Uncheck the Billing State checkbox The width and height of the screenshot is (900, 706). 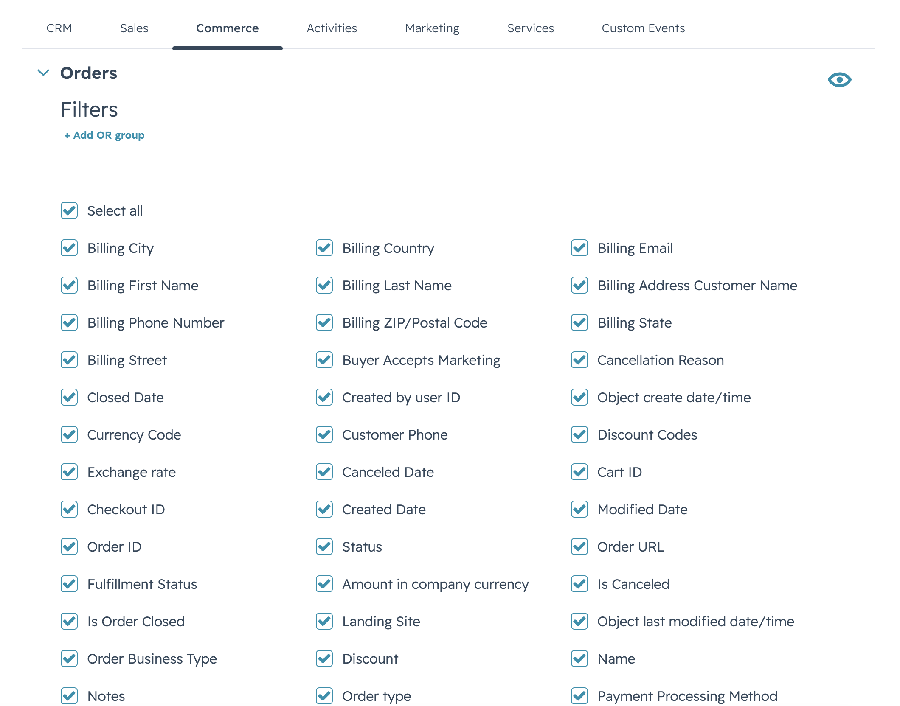[579, 322]
